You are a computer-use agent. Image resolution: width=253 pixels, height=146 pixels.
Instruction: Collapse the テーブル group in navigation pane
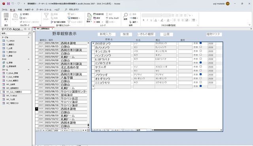(x=28, y=37)
